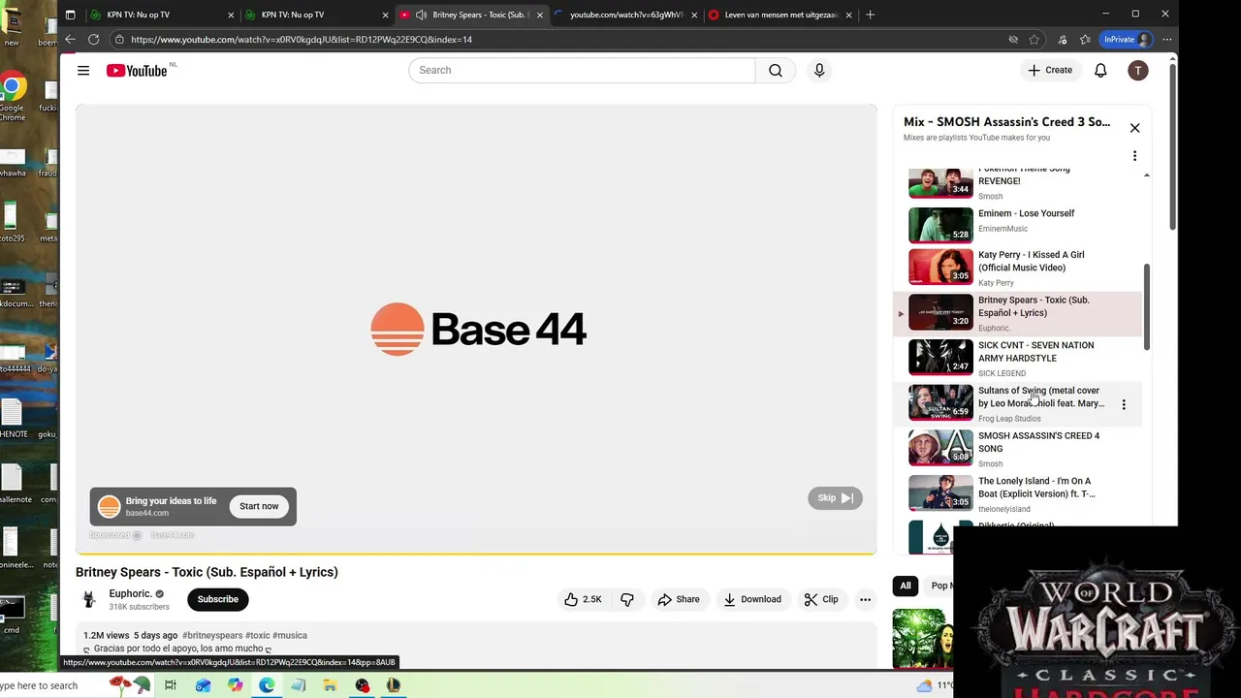Open the notifications bell
The width and height of the screenshot is (1241, 698).
pyautogui.click(x=1100, y=70)
